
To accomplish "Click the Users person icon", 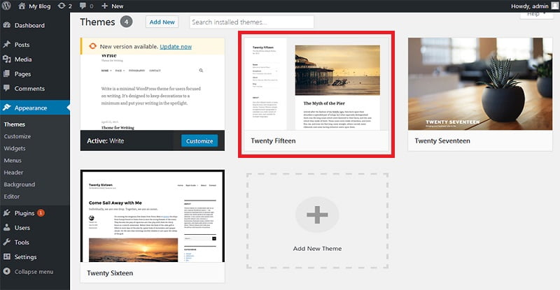I will [x=7, y=227].
